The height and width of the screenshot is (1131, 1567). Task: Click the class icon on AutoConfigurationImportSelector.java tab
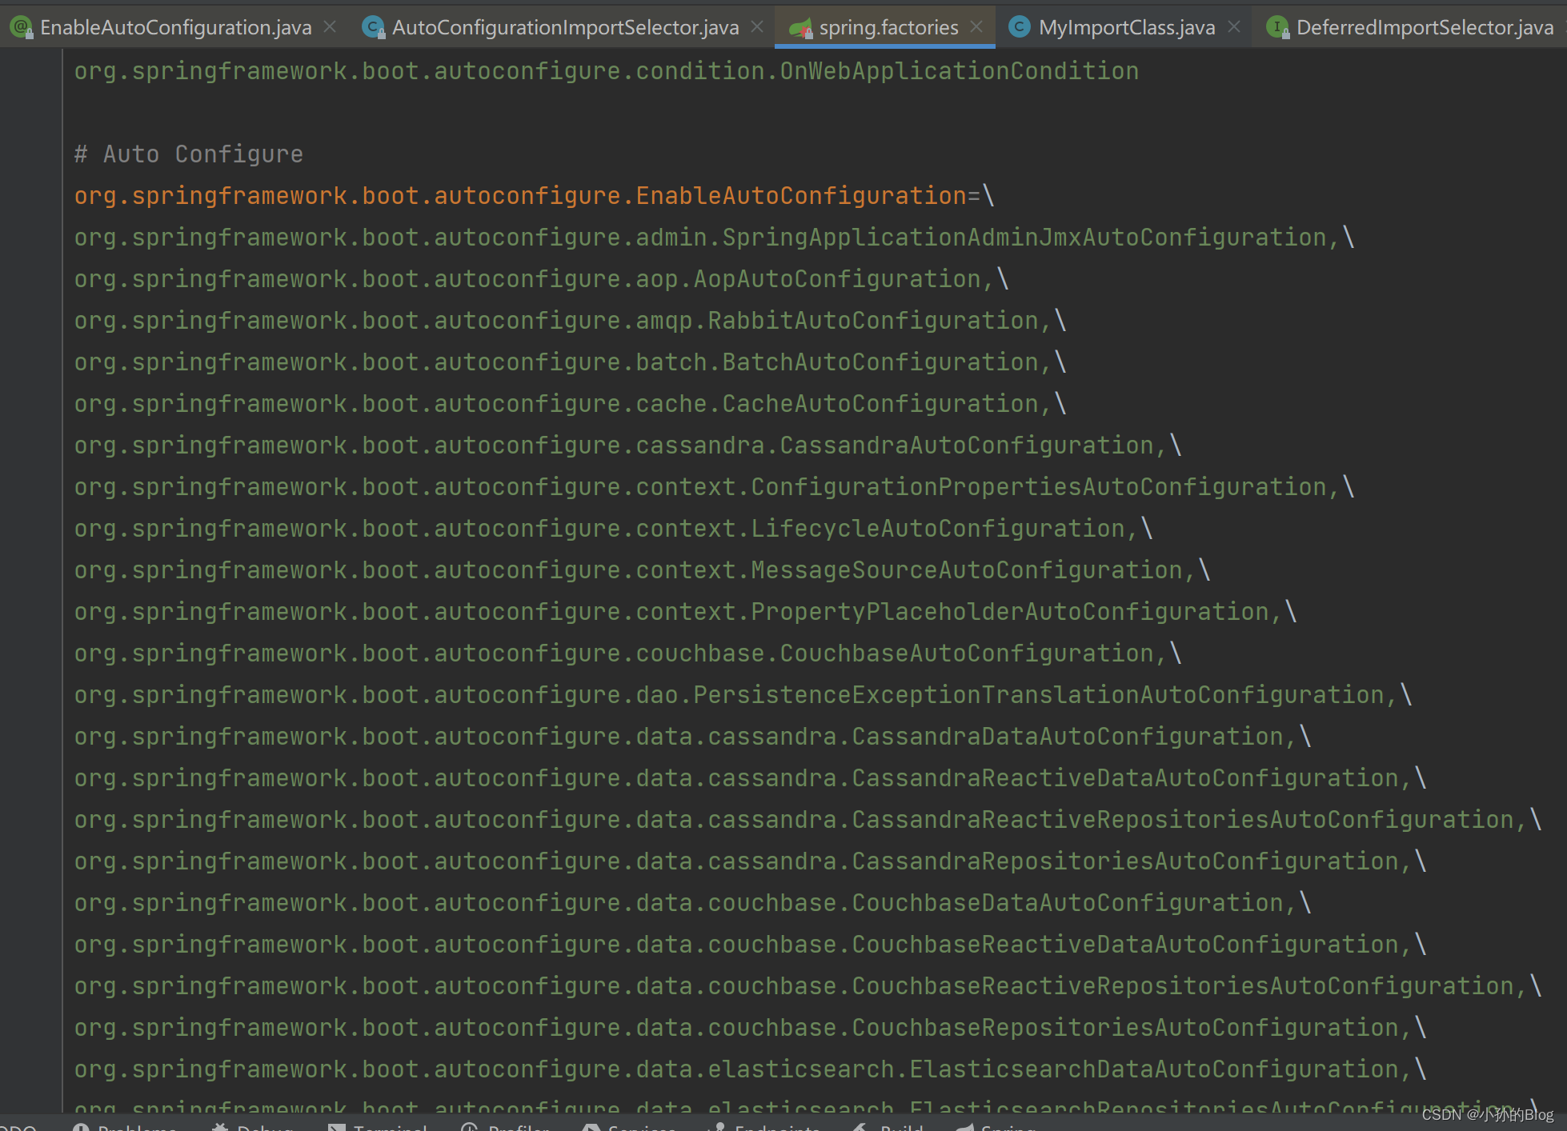point(374,27)
